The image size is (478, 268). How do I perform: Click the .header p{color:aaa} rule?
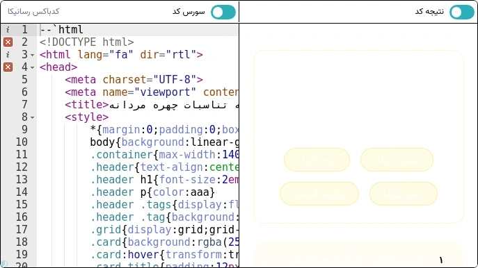153,192
